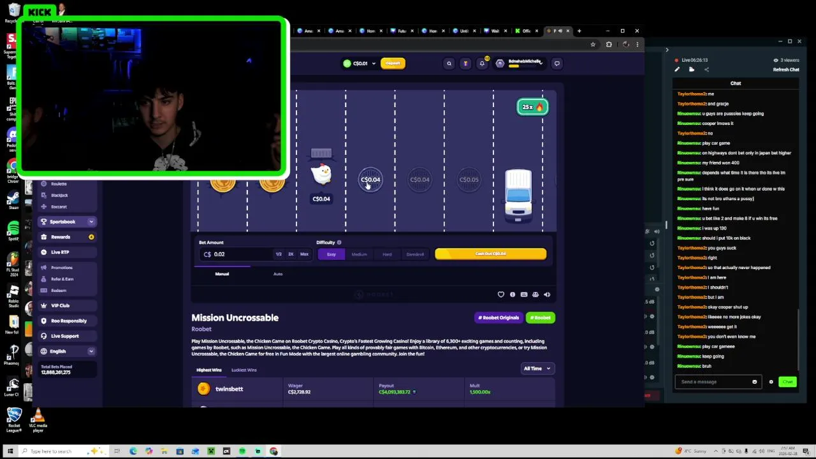
Task: Click the chicken character on the road
Action: coord(322,173)
